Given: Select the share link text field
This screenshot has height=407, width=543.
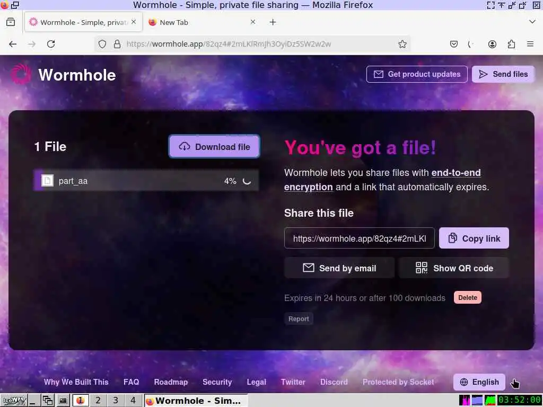Looking at the screenshot, I should [360, 238].
